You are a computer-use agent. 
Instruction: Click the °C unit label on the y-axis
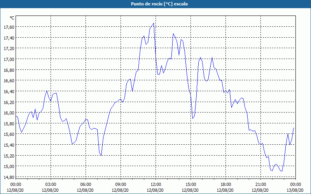pyautogui.click(x=12, y=18)
